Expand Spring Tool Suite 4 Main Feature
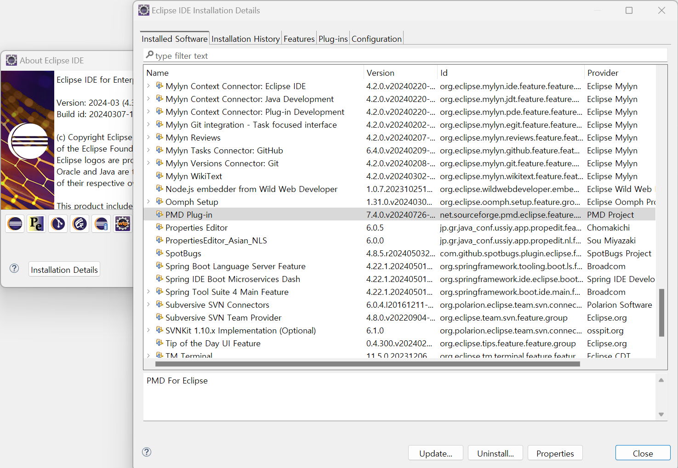The height and width of the screenshot is (468, 678). [x=148, y=292]
